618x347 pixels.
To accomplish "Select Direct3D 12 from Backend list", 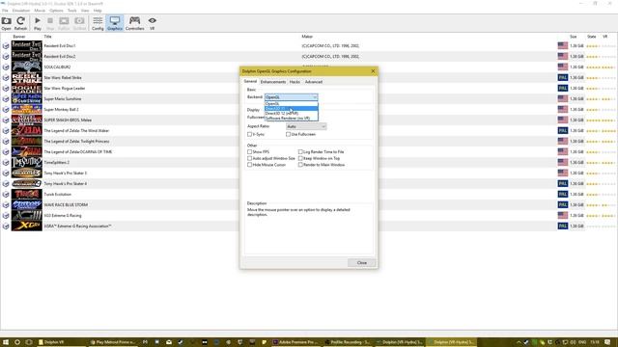I will tap(292, 114).
